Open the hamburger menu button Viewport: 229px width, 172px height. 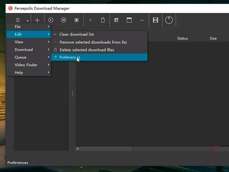[18, 20]
